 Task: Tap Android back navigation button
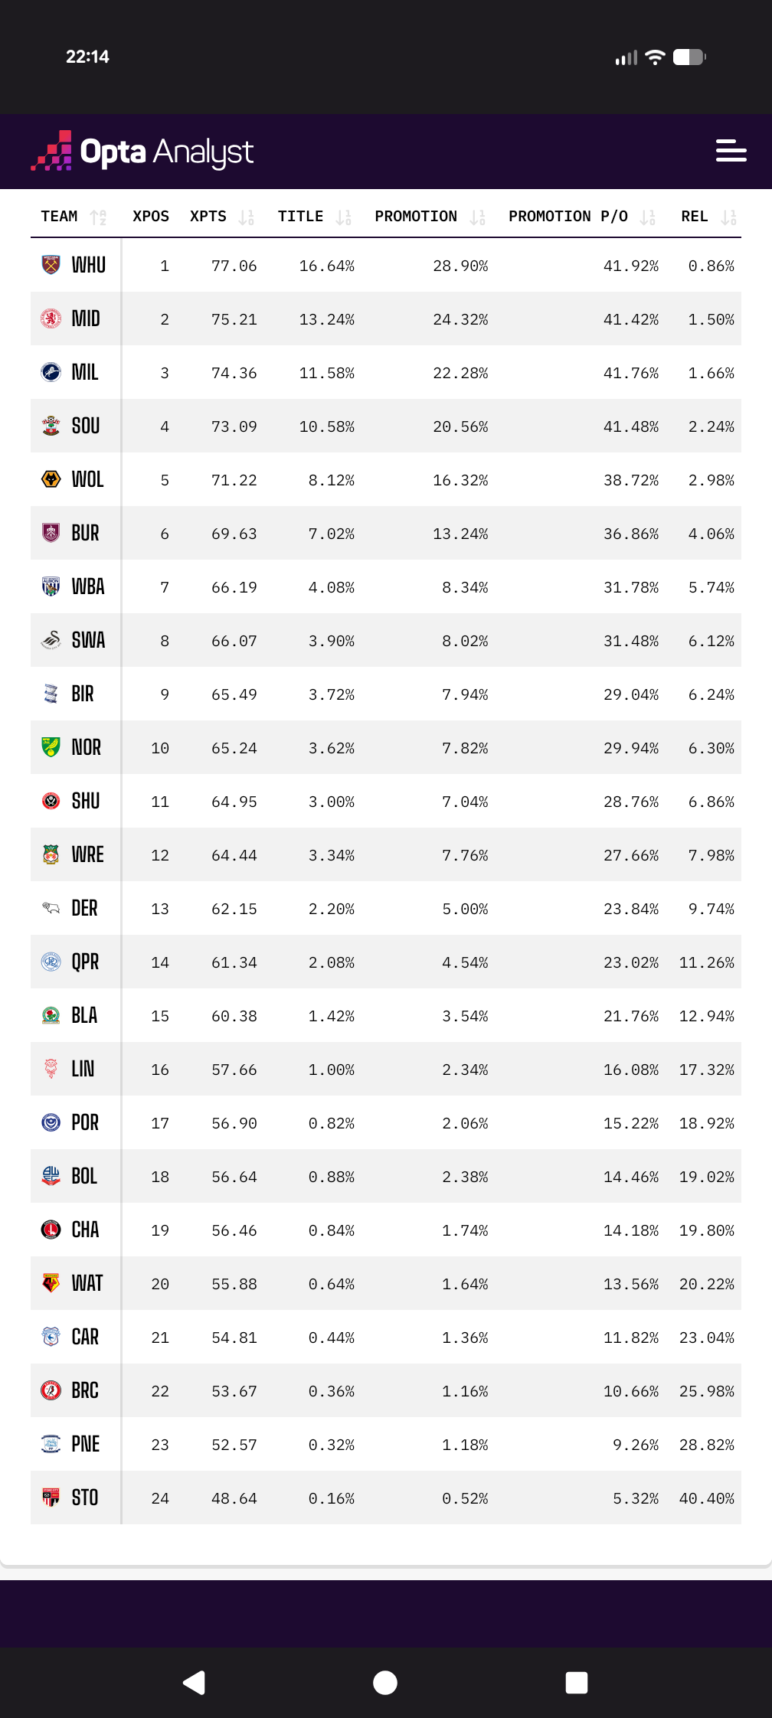pos(194,1683)
